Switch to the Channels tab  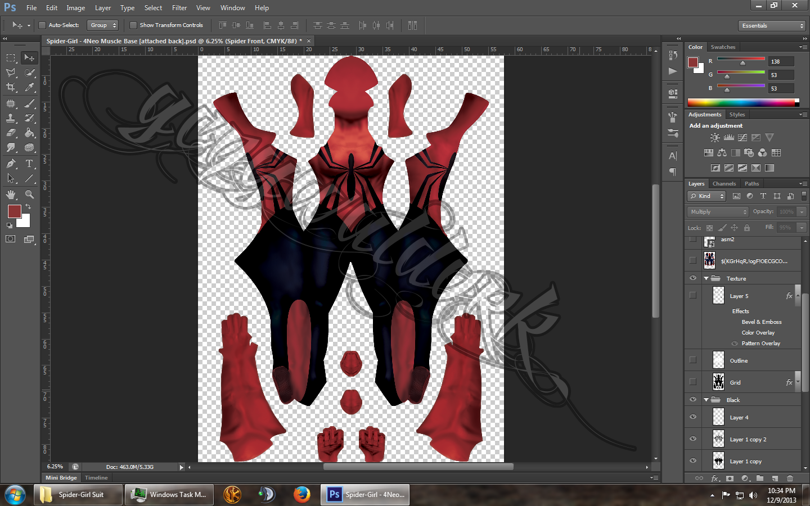(x=724, y=184)
